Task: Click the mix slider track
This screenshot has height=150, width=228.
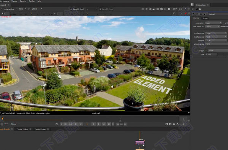Action: pos(223,54)
